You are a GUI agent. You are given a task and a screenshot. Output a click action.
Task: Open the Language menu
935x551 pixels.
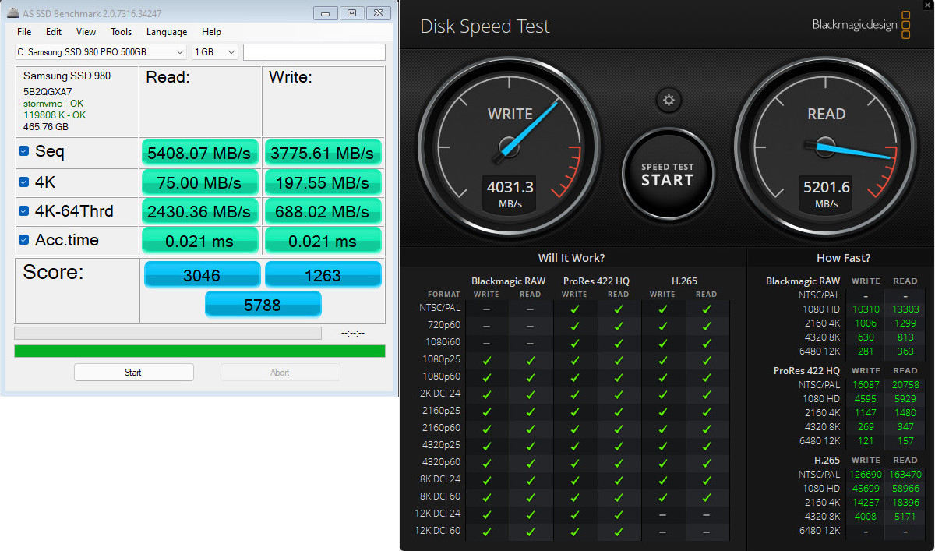[x=166, y=32]
